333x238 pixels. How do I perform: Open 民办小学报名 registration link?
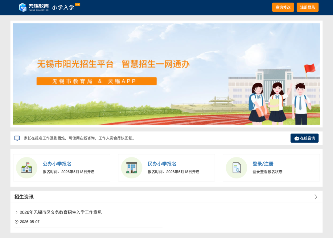click(162, 164)
